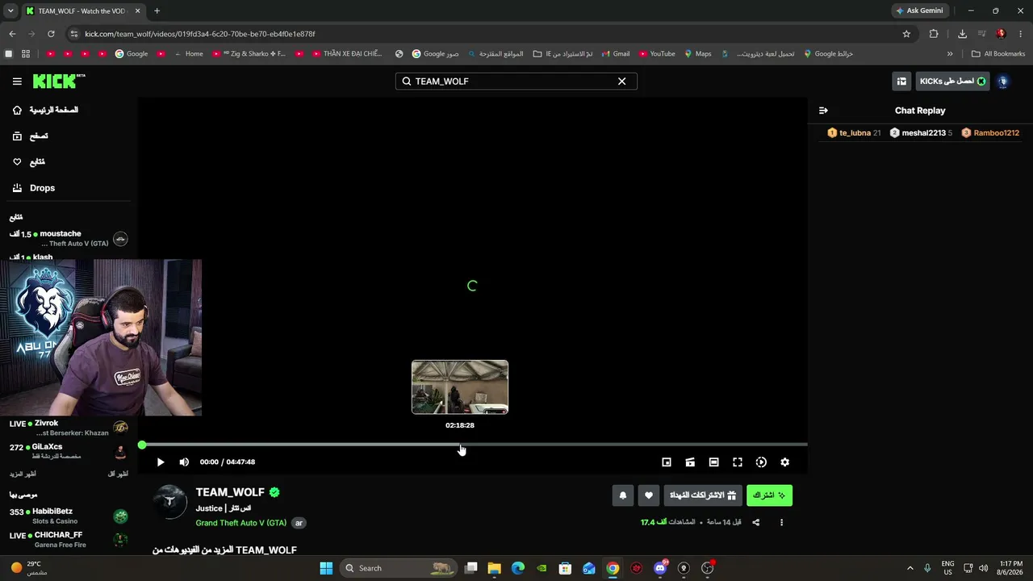Open the Grand Theft Auto V category link
The height and width of the screenshot is (581, 1033).
(240, 523)
